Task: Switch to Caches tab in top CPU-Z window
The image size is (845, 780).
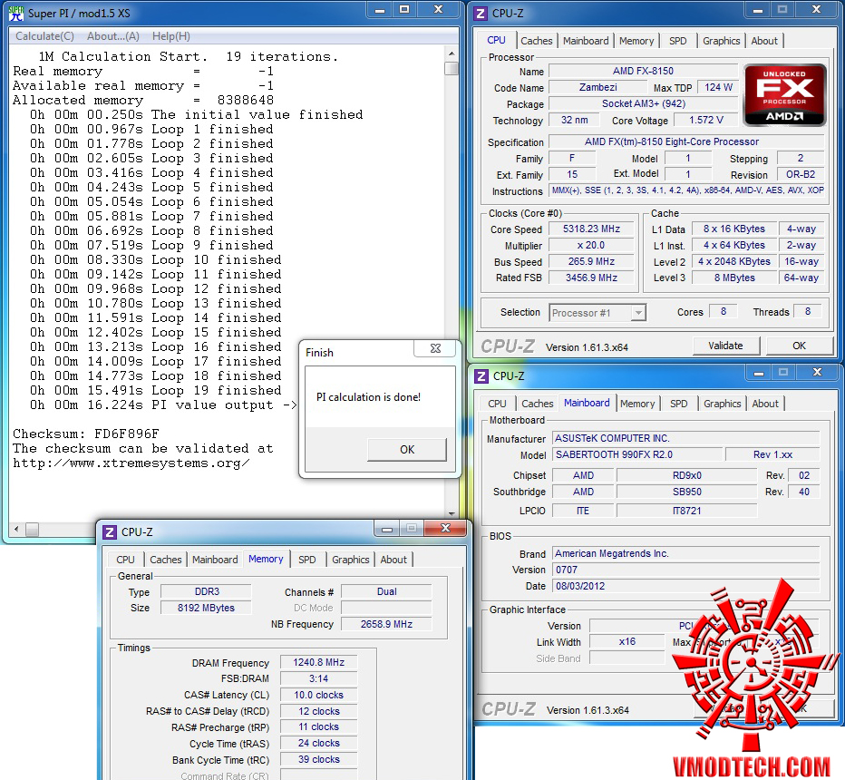Action: pos(536,41)
